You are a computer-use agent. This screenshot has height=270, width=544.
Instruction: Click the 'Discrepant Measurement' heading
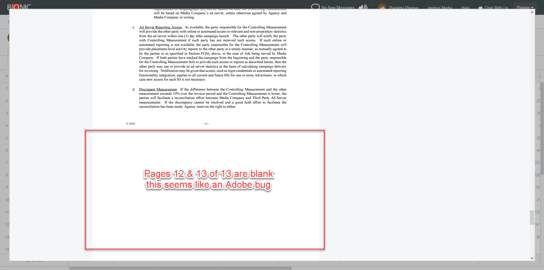[158, 89]
